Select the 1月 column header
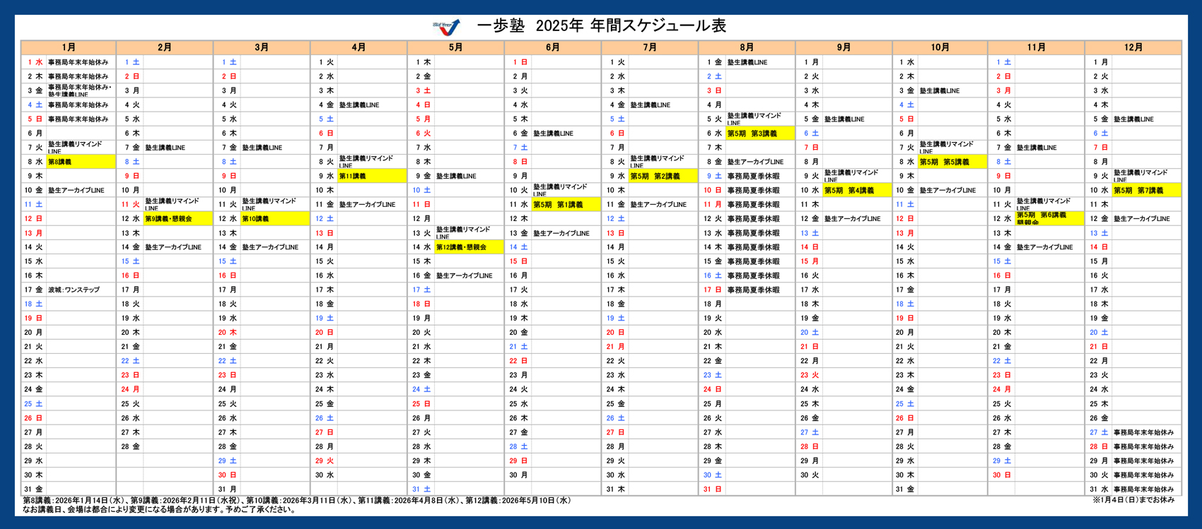 tap(69, 47)
